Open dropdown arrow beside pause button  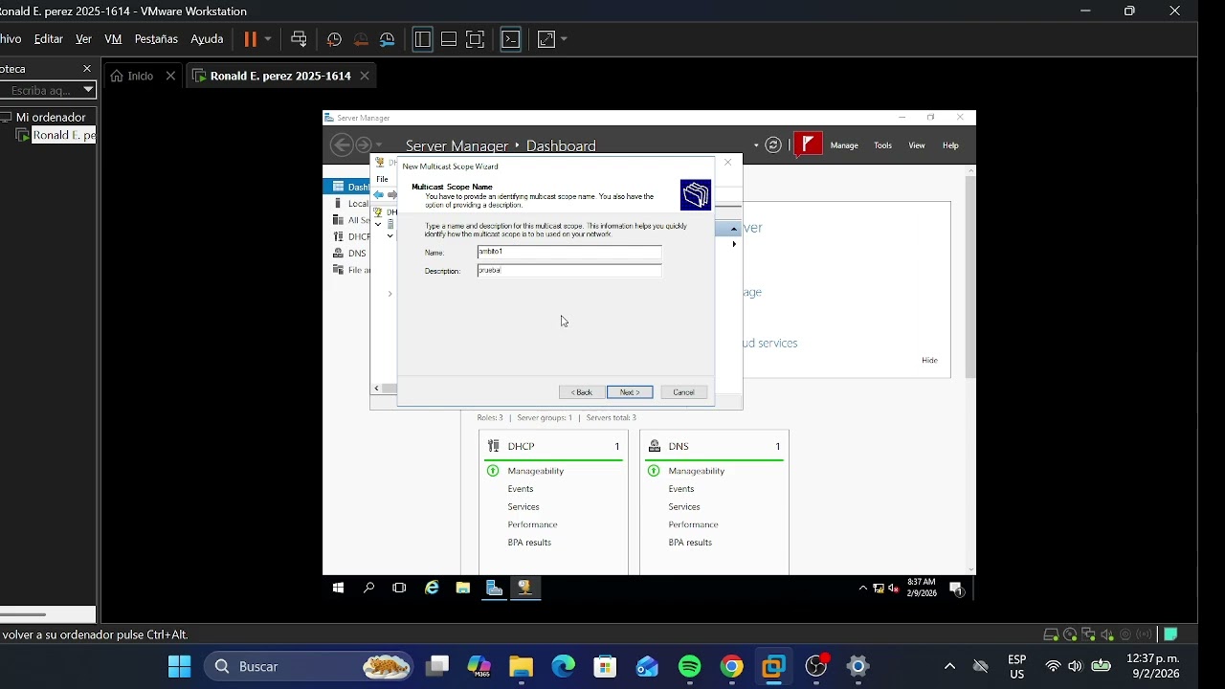pos(268,39)
